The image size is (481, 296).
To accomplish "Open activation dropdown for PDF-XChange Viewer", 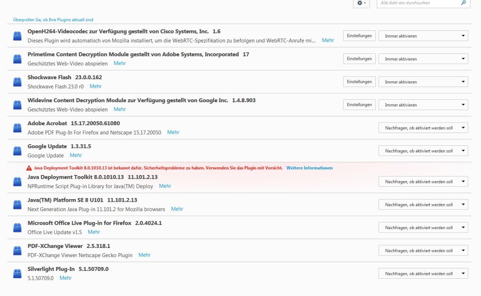I will pos(423,251).
